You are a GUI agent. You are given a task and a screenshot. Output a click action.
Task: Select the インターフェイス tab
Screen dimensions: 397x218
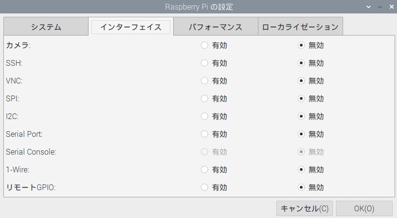[131, 27]
